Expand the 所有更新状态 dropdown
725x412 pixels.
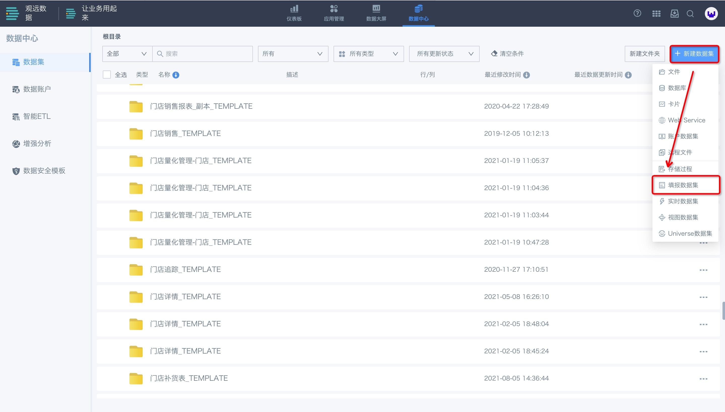[444, 54]
